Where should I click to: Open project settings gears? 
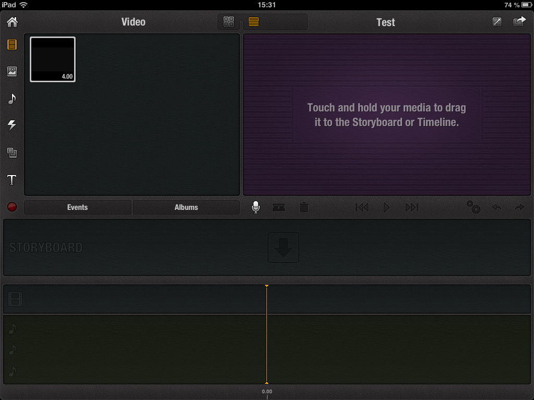(x=474, y=207)
